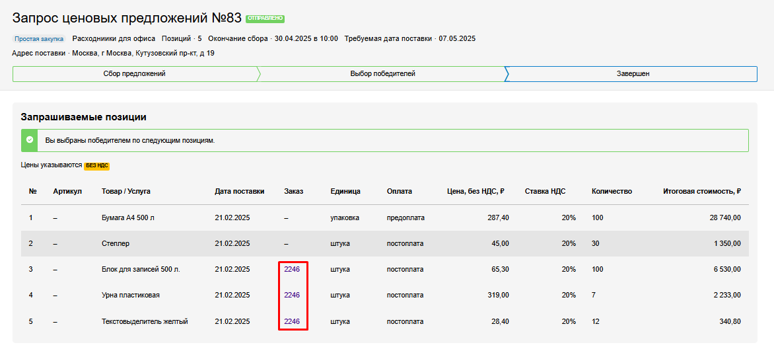Viewport: 774px width, 355px height.
Task: Open order 2246 for Блок для записей
Action: point(292,270)
